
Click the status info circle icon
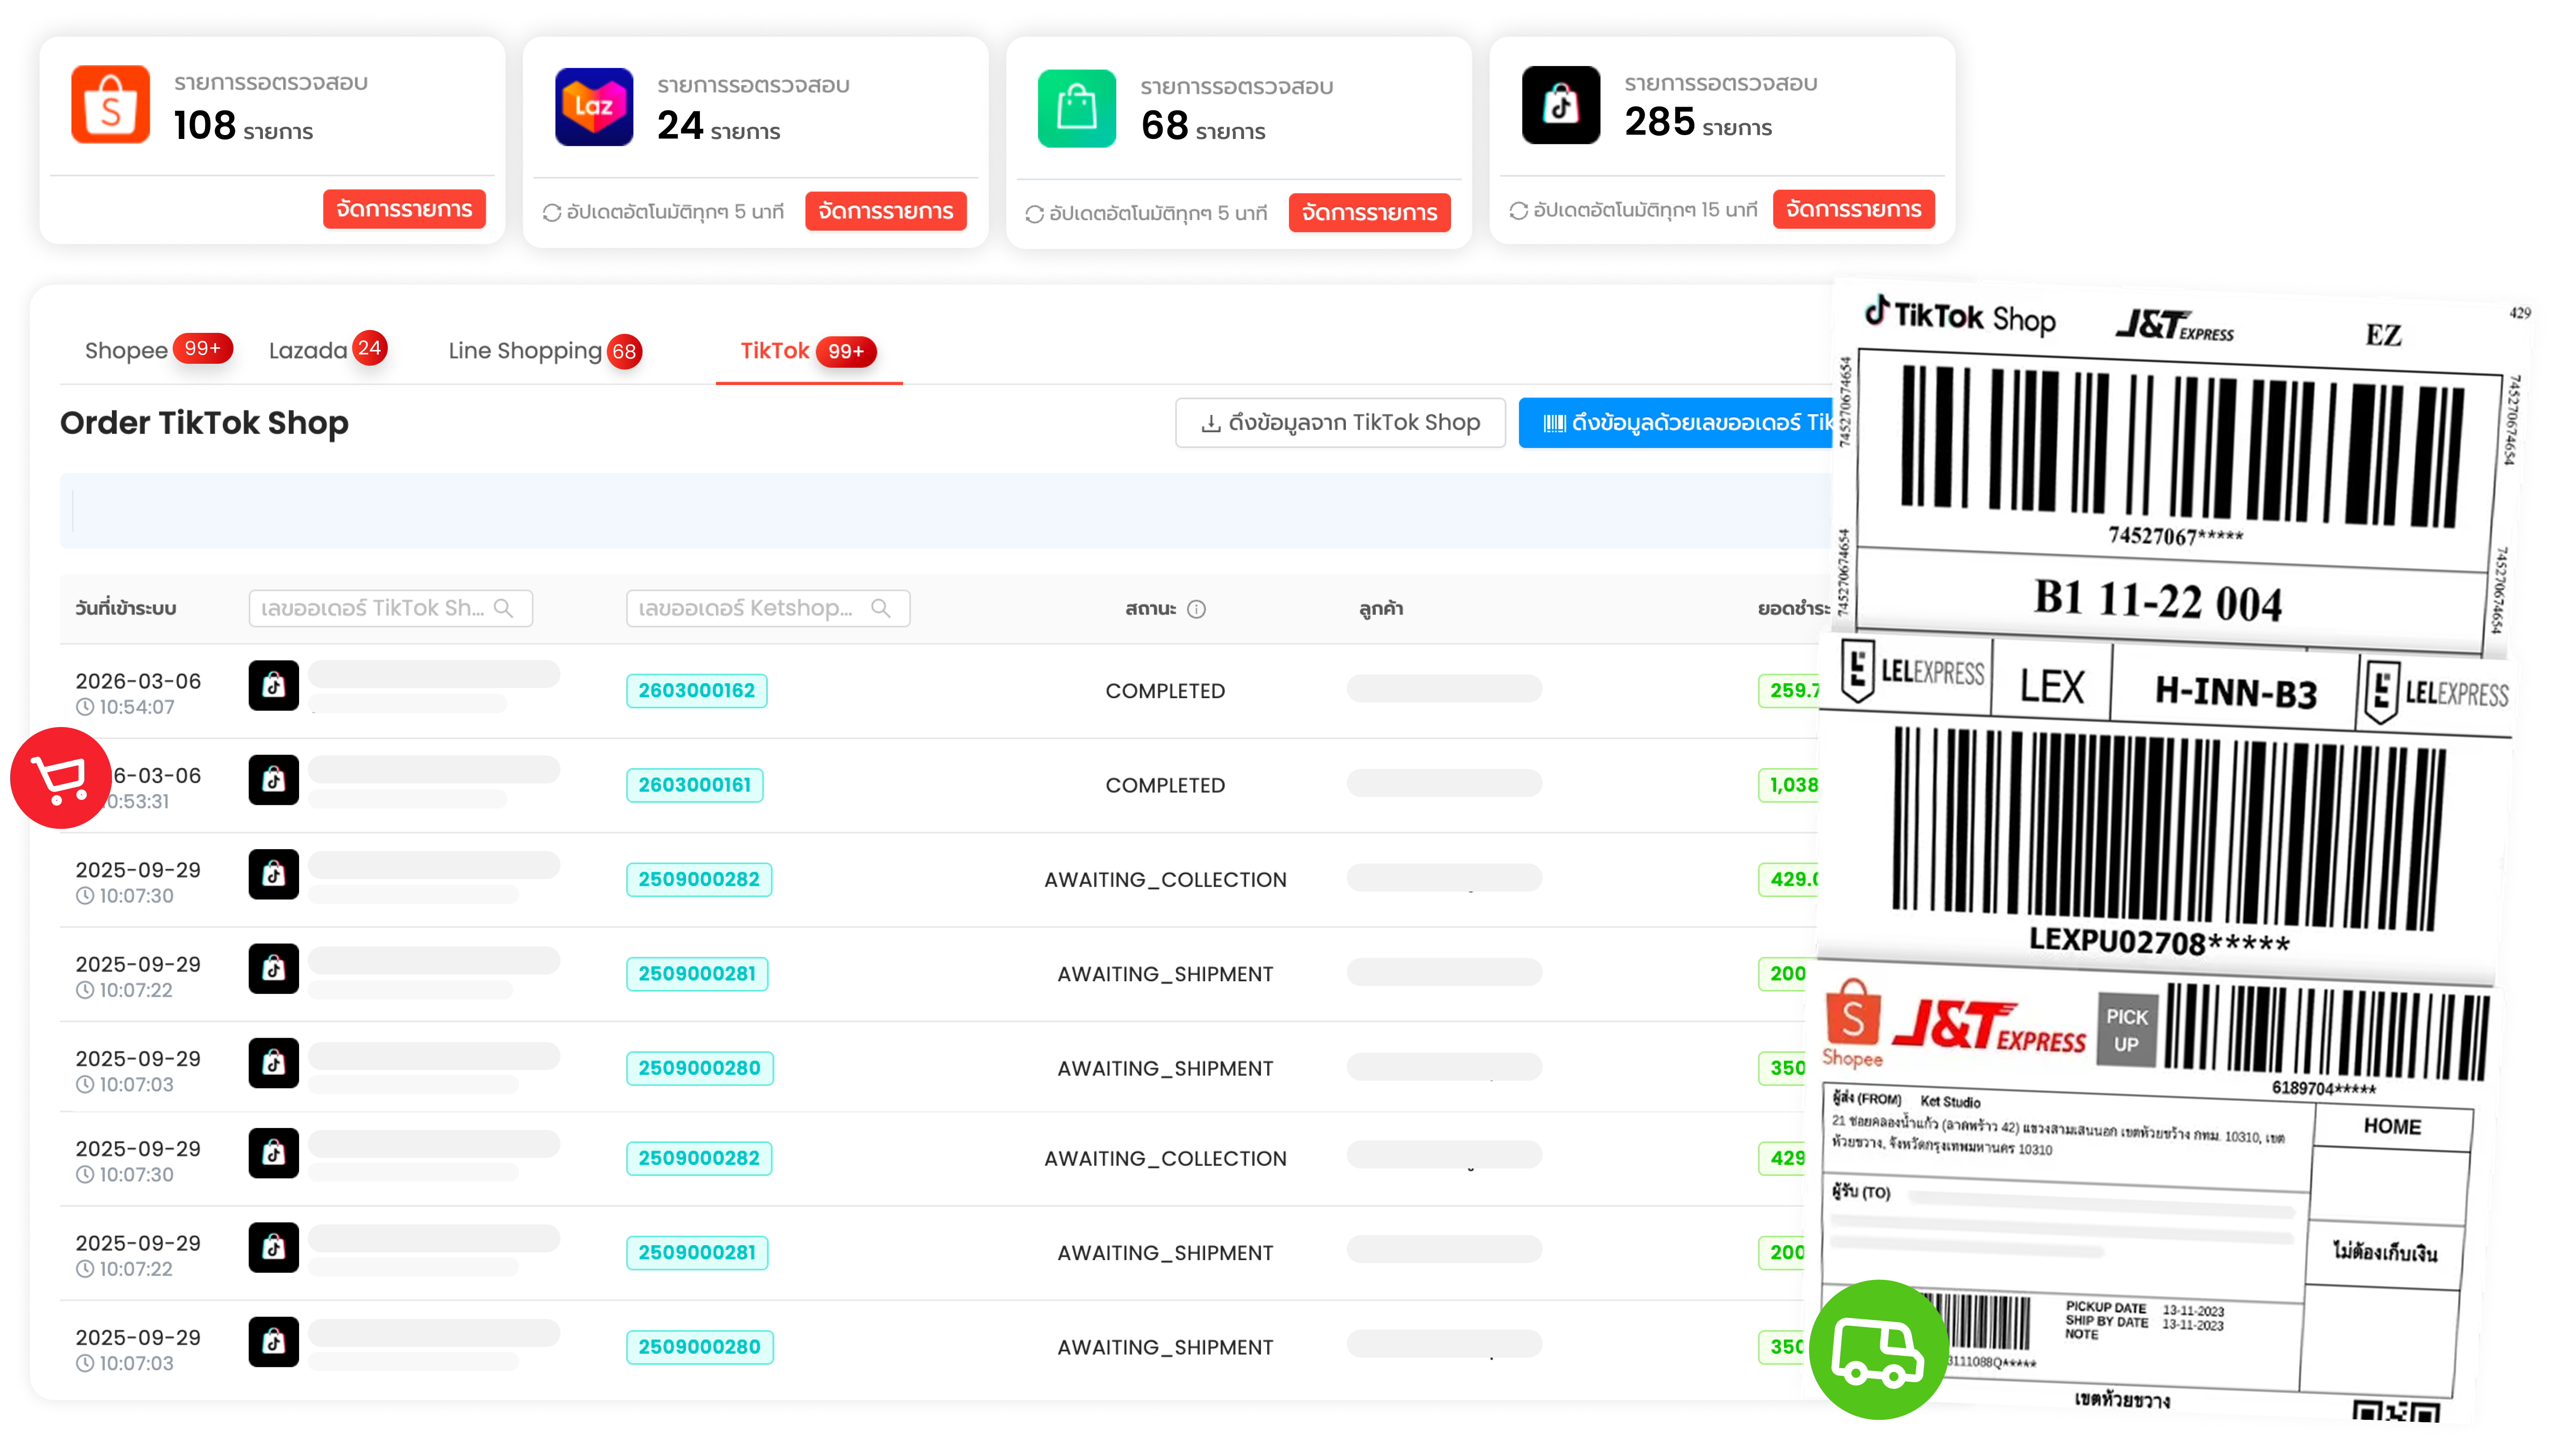pos(1196,609)
